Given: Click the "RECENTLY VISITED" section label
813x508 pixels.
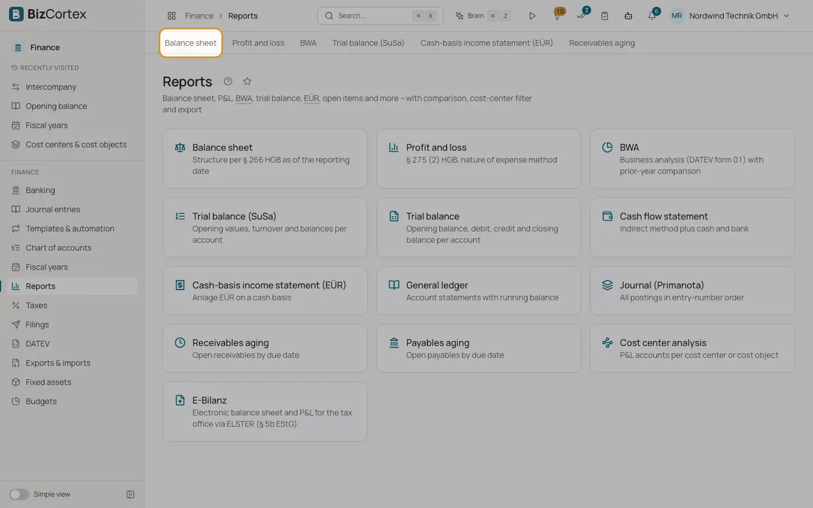Looking at the screenshot, I should 50,68.
